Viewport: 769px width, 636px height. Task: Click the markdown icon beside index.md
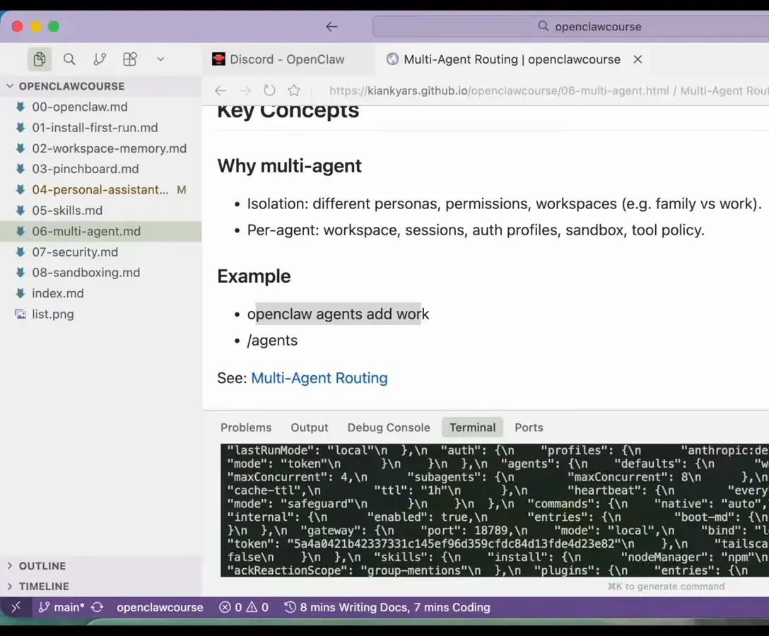coord(20,293)
